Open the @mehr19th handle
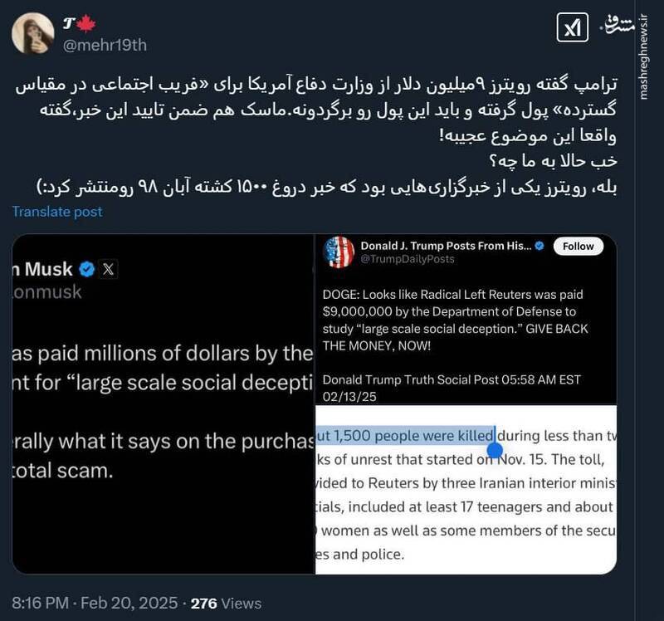Image resolution: width=664 pixels, height=621 pixels. (x=105, y=45)
